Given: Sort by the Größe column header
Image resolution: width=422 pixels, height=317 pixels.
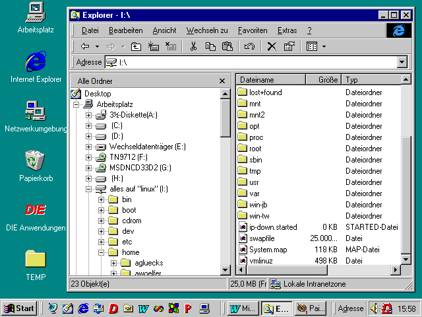Looking at the screenshot, I should coord(324,80).
